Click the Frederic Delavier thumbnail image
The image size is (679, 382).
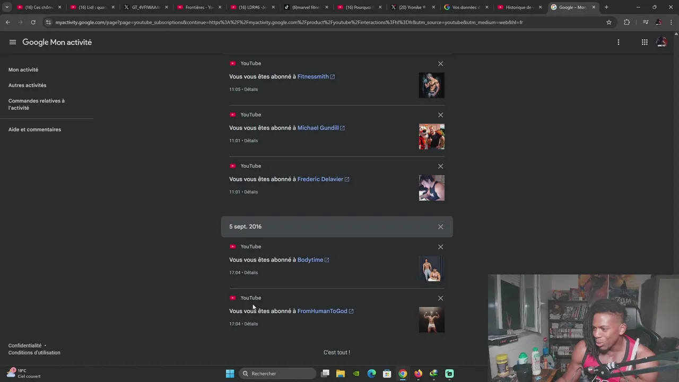432,188
